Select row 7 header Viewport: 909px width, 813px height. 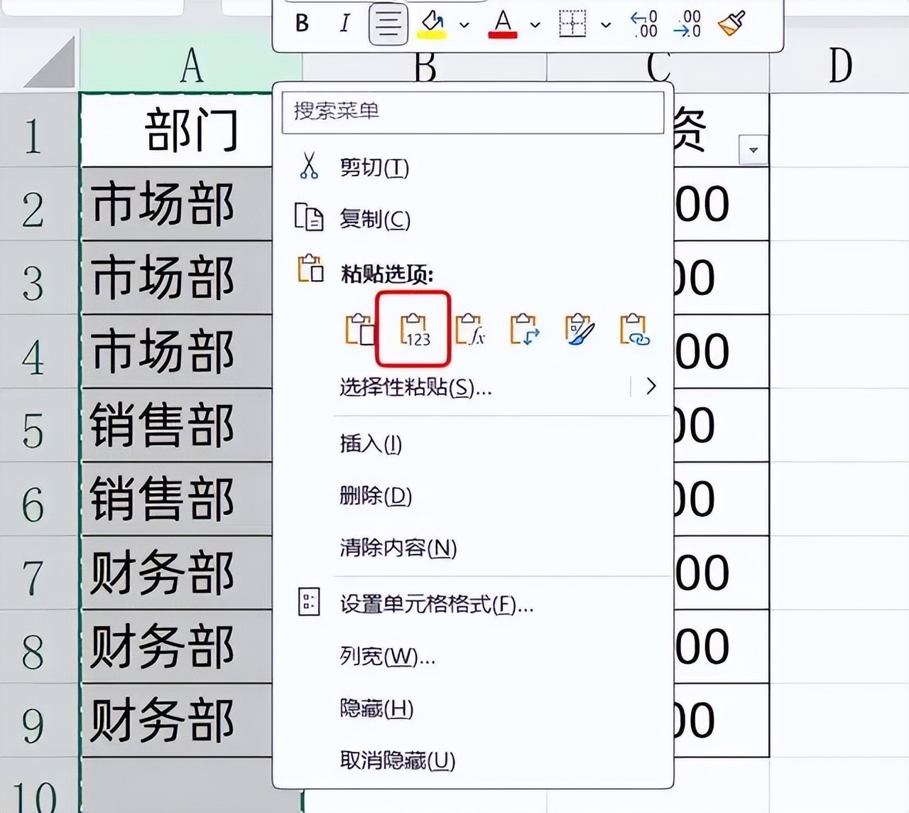tap(39, 574)
